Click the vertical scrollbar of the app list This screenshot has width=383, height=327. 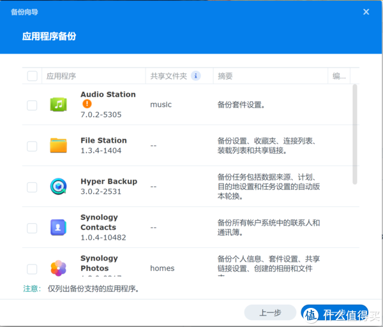(x=355, y=134)
